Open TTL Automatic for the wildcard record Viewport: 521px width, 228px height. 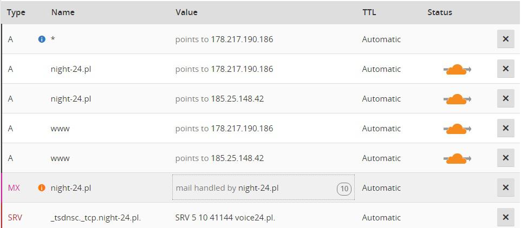pyautogui.click(x=381, y=39)
